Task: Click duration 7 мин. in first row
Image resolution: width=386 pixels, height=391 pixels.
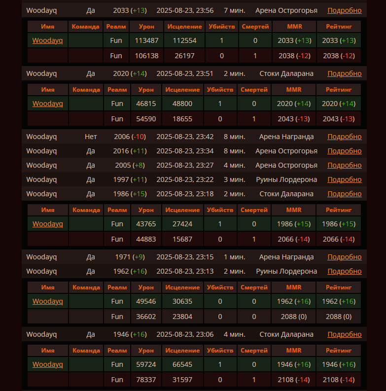Action: point(234,10)
